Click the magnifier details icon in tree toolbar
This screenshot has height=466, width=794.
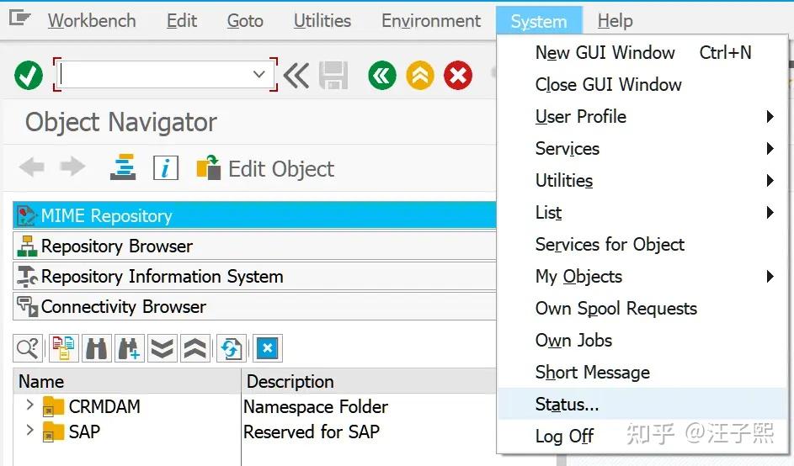(27, 348)
